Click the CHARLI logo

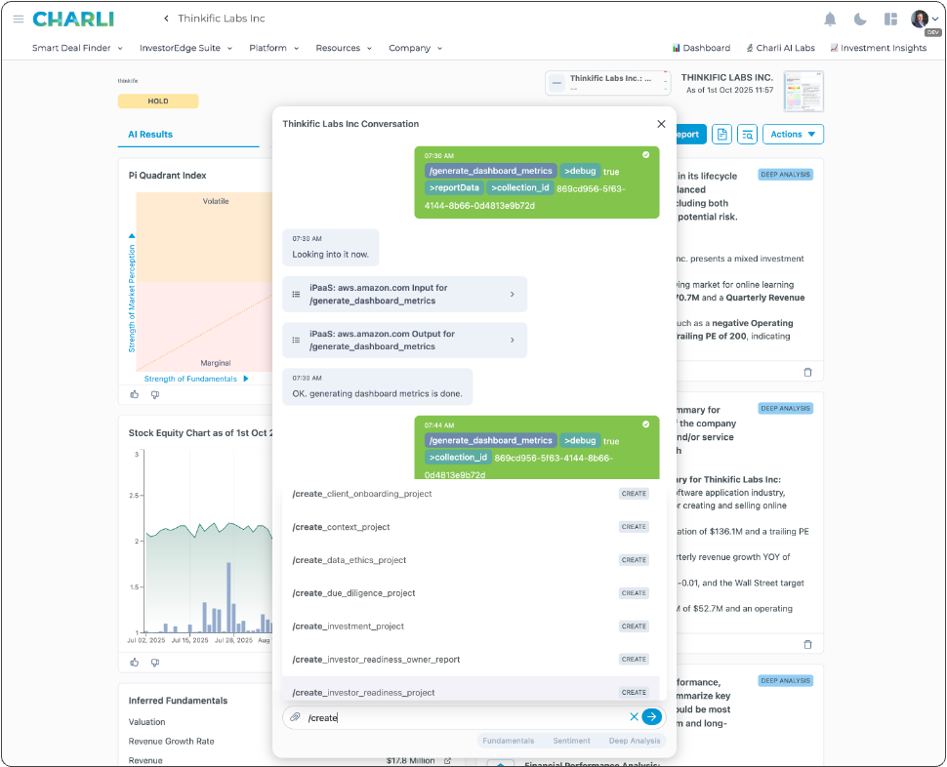pyautogui.click(x=73, y=19)
